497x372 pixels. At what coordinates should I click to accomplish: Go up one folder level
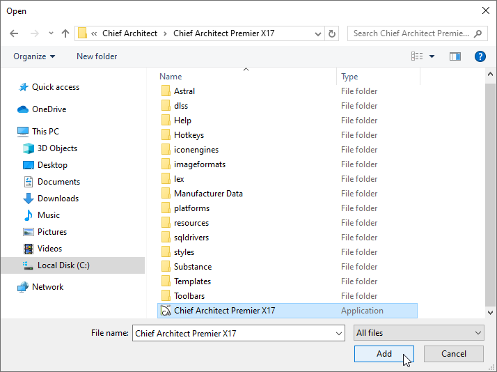(65, 33)
